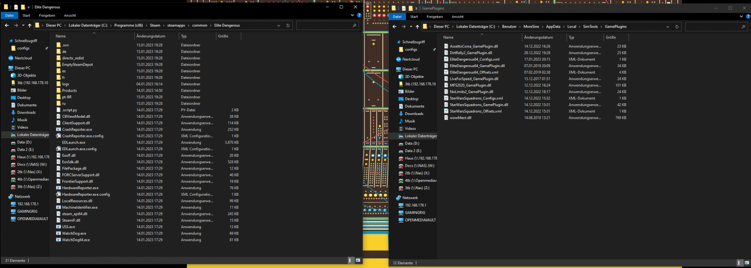Toggle details view in GamePlugins status bar
Viewport: 751px width, 268px height.
pyautogui.click(x=739, y=263)
